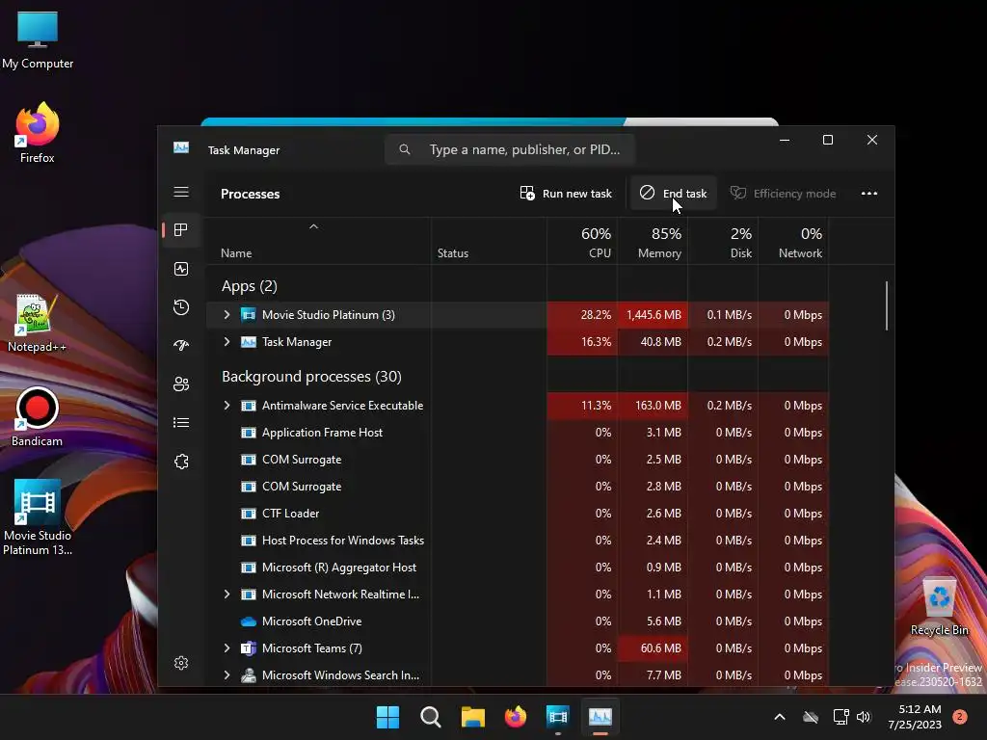Click the Run new task button

pos(566,193)
